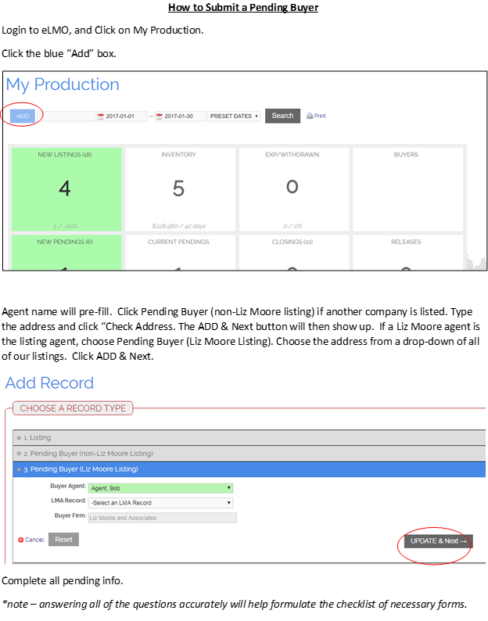Open the PRESET DATES dropdown
The height and width of the screenshot is (621, 488).
coord(234,117)
